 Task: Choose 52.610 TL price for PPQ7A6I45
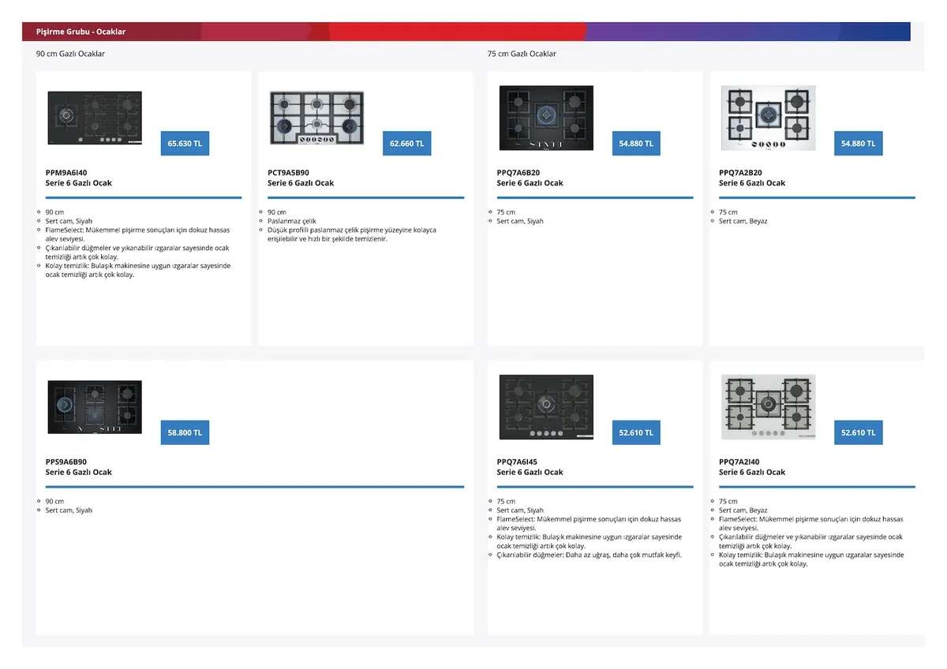tap(636, 433)
